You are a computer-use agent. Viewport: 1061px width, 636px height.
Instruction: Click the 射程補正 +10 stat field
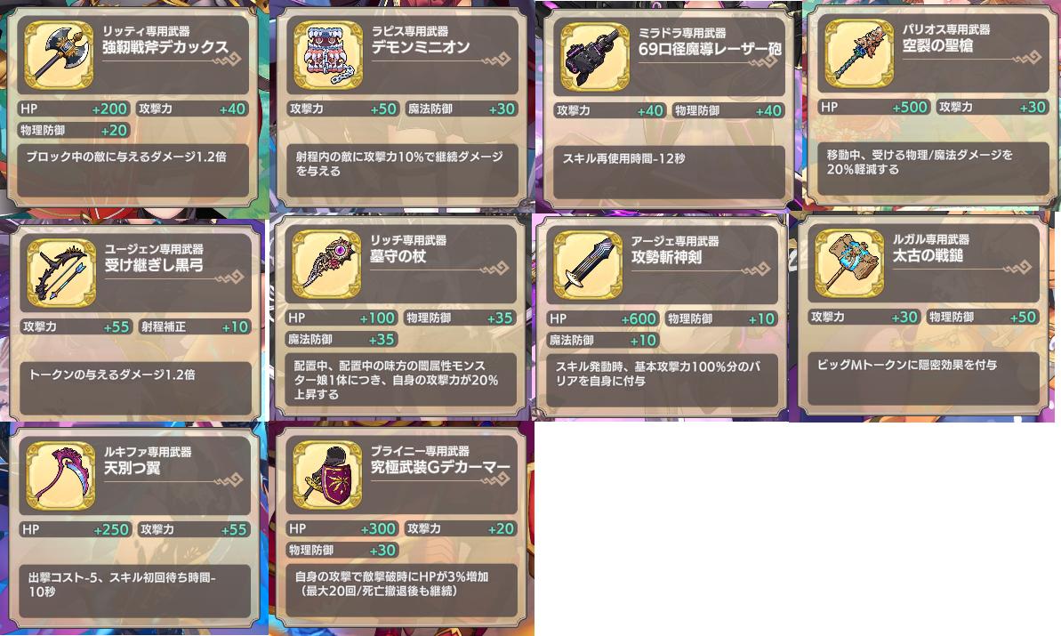pyautogui.click(x=195, y=326)
